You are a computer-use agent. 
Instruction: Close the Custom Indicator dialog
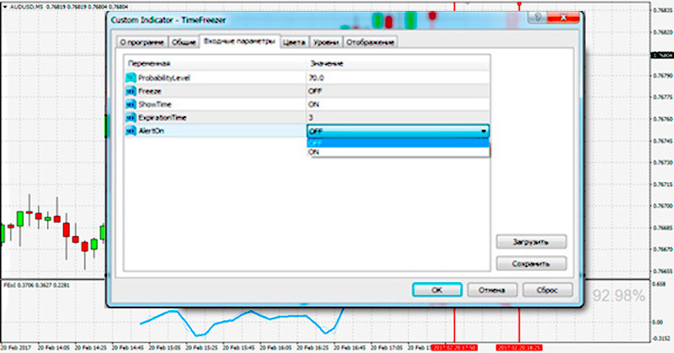[x=563, y=18]
